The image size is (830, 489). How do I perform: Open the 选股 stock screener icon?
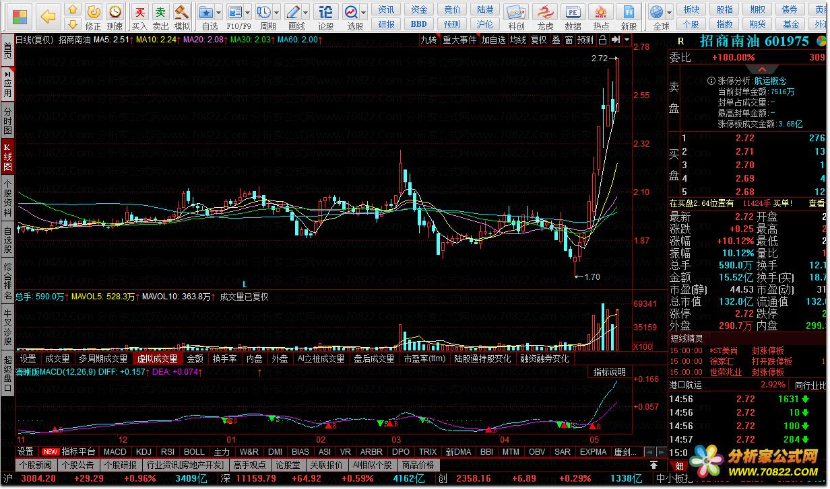click(x=352, y=17)
